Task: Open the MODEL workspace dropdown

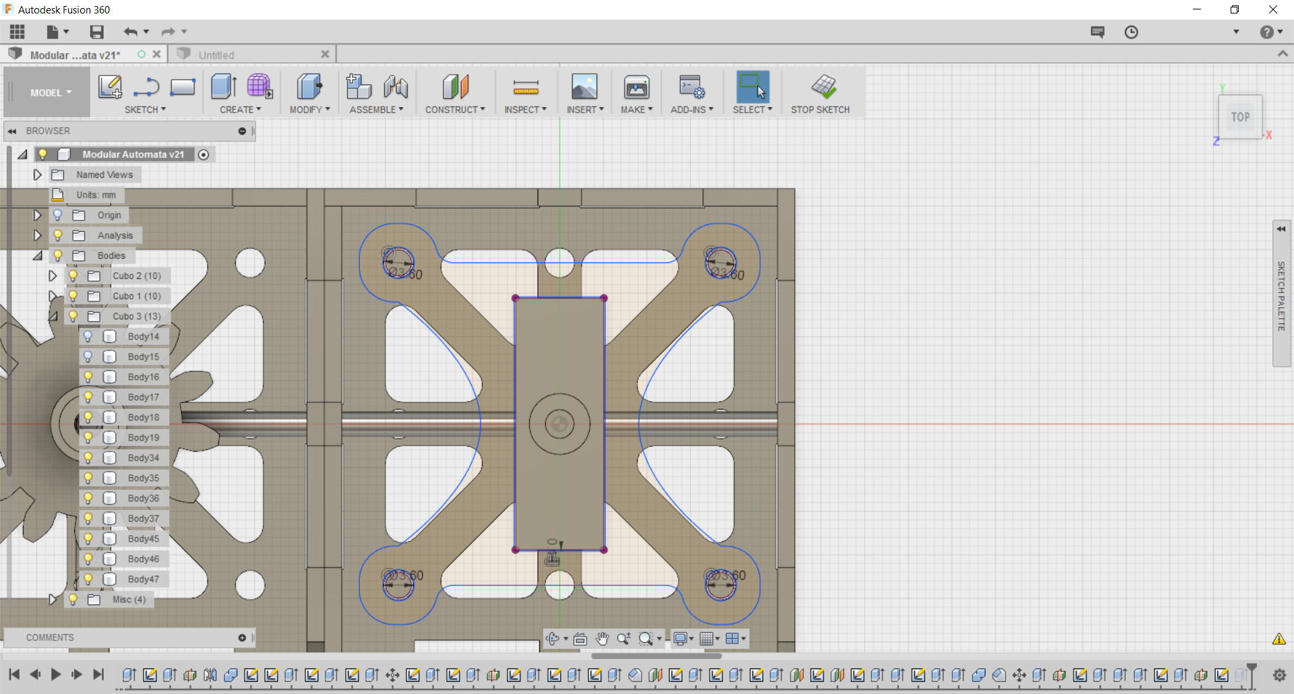Action: click(x=51, y=93)
